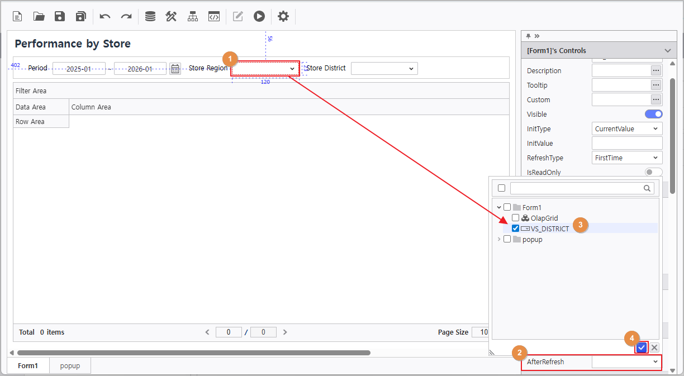Open the calendar picker next to Period
Image resolution: width=684 pixels, height=376 pixels.
point(175,69)
